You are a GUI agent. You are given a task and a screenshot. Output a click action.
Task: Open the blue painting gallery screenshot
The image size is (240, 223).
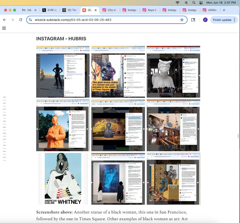[118, 179]
